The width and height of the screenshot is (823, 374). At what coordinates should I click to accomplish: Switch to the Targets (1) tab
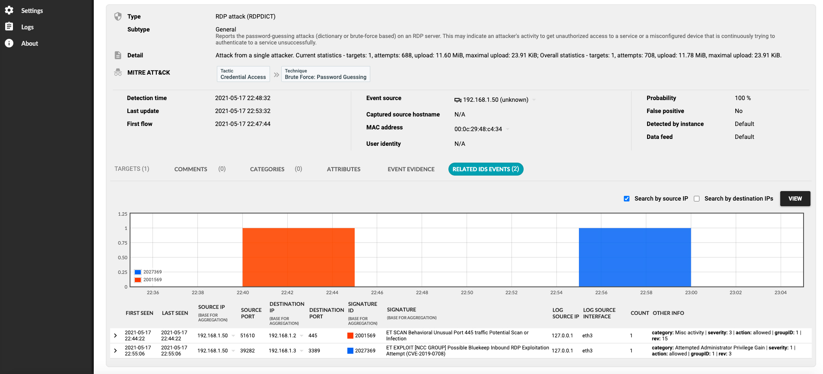tap(132, 169)
